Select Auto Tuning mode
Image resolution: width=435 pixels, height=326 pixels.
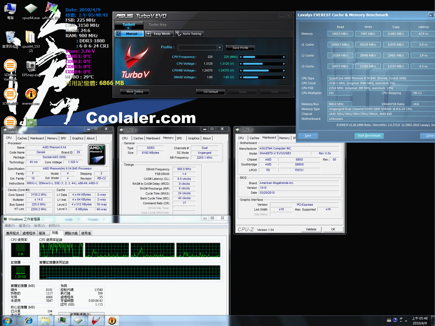[189, 34]
